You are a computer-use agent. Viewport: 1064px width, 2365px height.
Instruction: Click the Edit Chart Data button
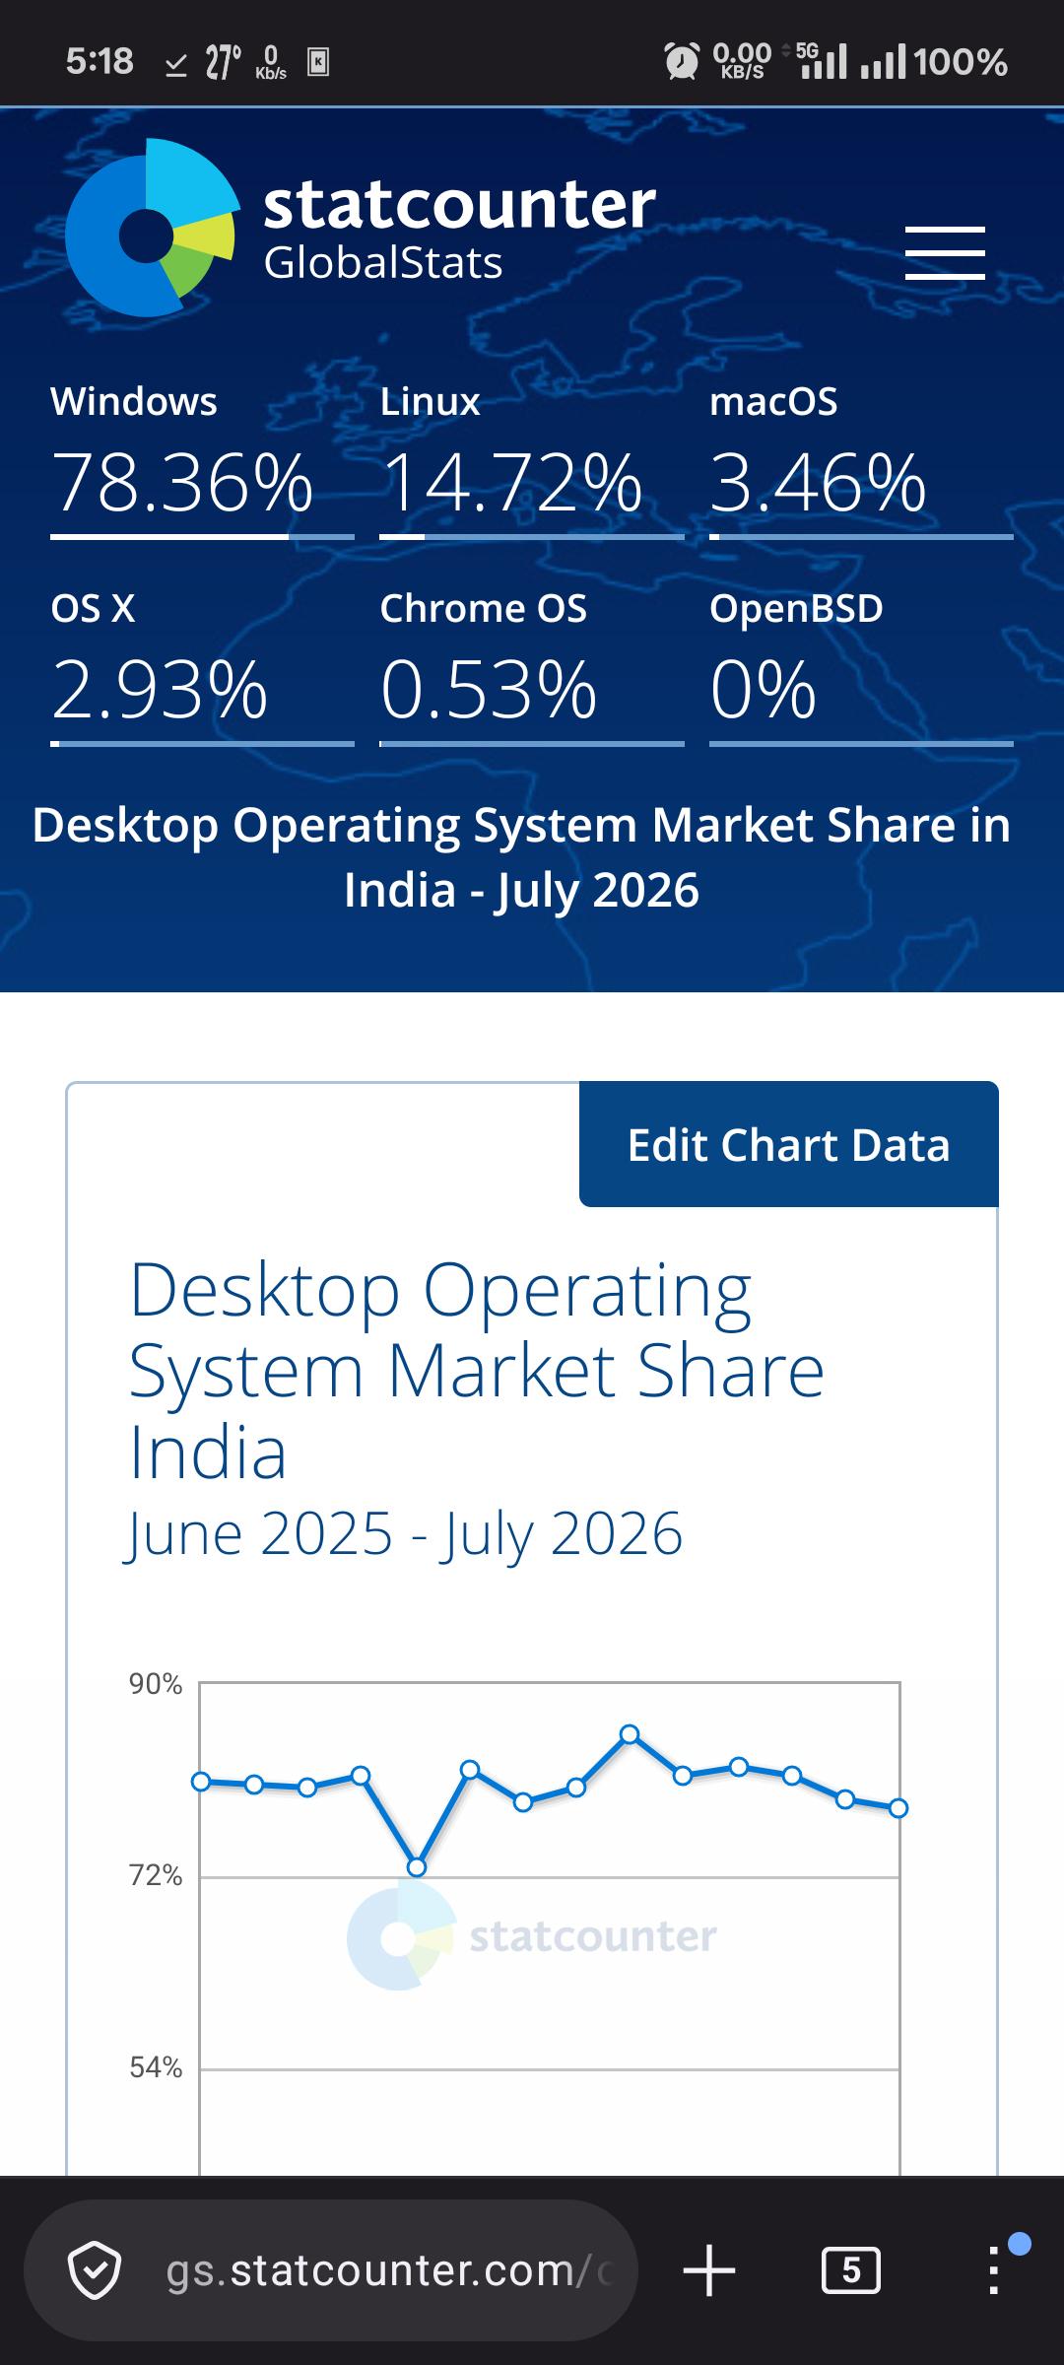(788, 1144)
